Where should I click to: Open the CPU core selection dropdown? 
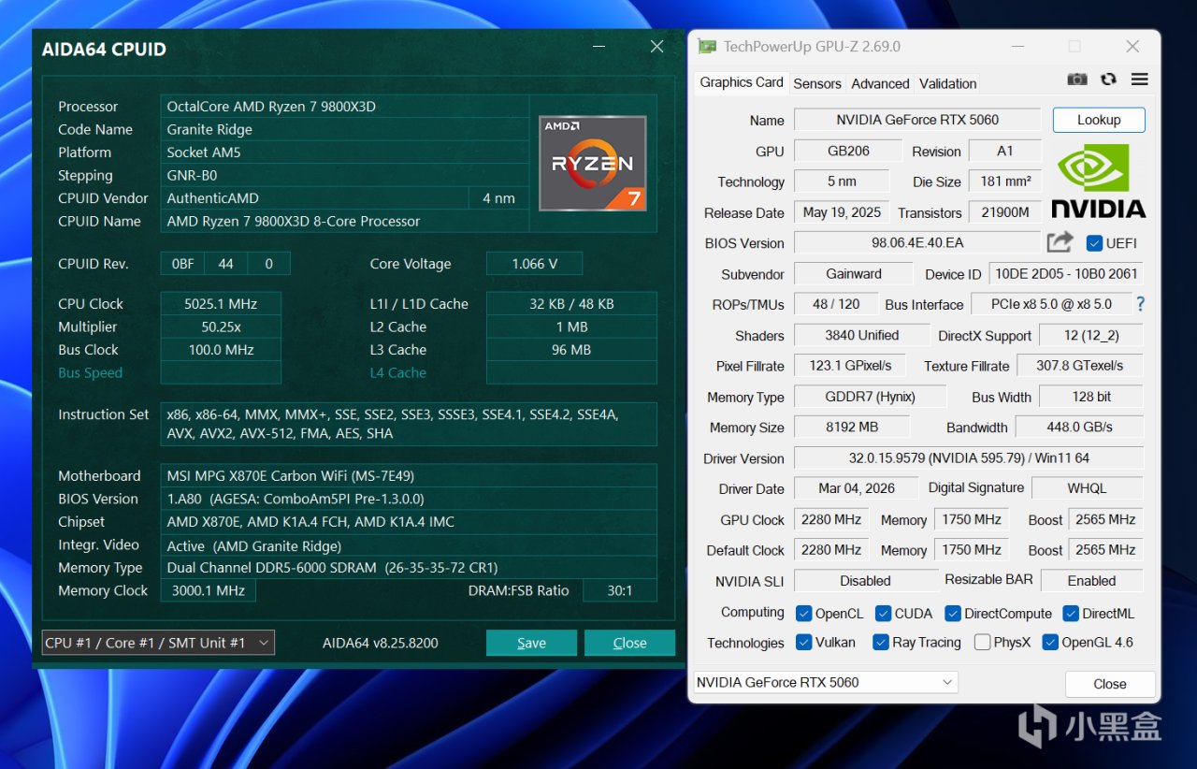click(x=158, y=643)
